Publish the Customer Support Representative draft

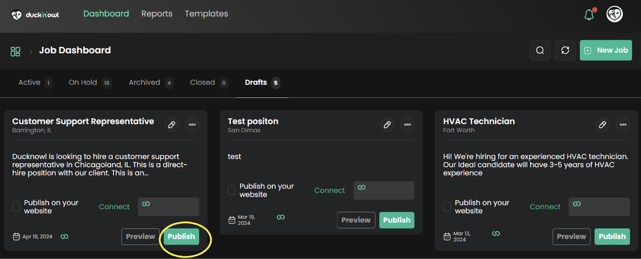click(181, 237)
